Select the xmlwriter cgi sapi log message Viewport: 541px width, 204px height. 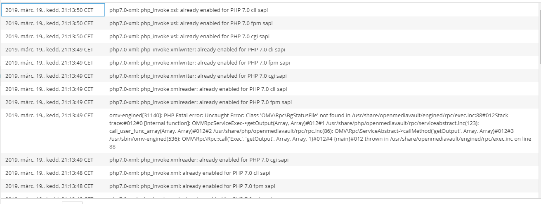198,76
